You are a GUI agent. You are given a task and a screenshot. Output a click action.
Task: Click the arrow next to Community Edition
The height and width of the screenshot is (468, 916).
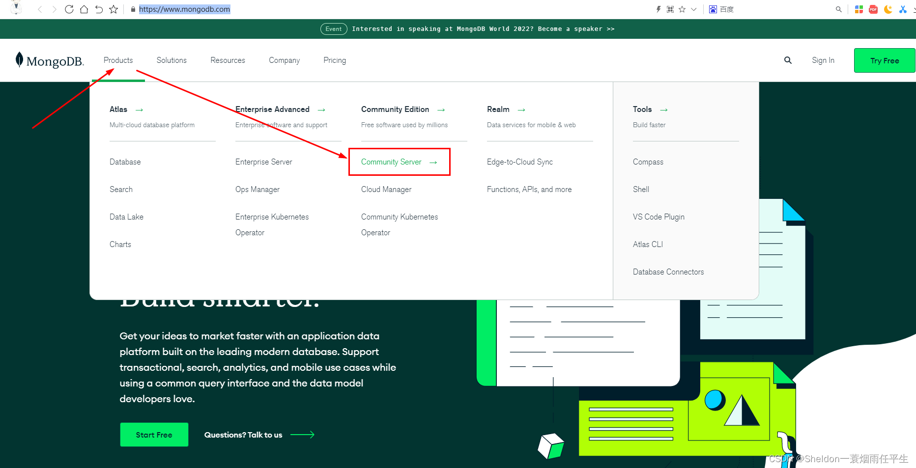coord(441,110)
